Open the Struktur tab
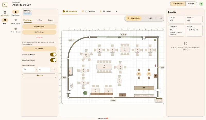The image size is (206, 120). (x=39, y=20)
